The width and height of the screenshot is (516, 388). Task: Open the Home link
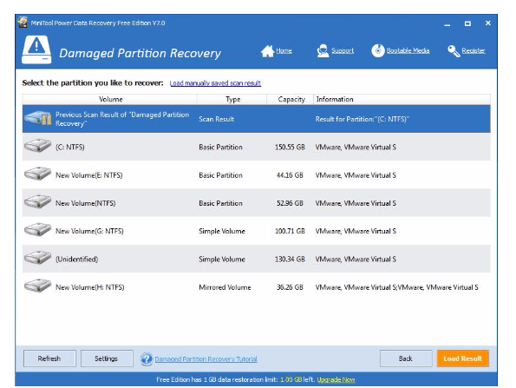(284, 50)
